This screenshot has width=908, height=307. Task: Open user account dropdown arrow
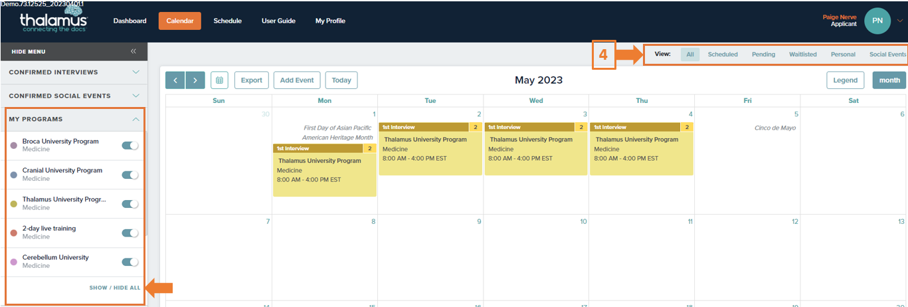point(900,21)
